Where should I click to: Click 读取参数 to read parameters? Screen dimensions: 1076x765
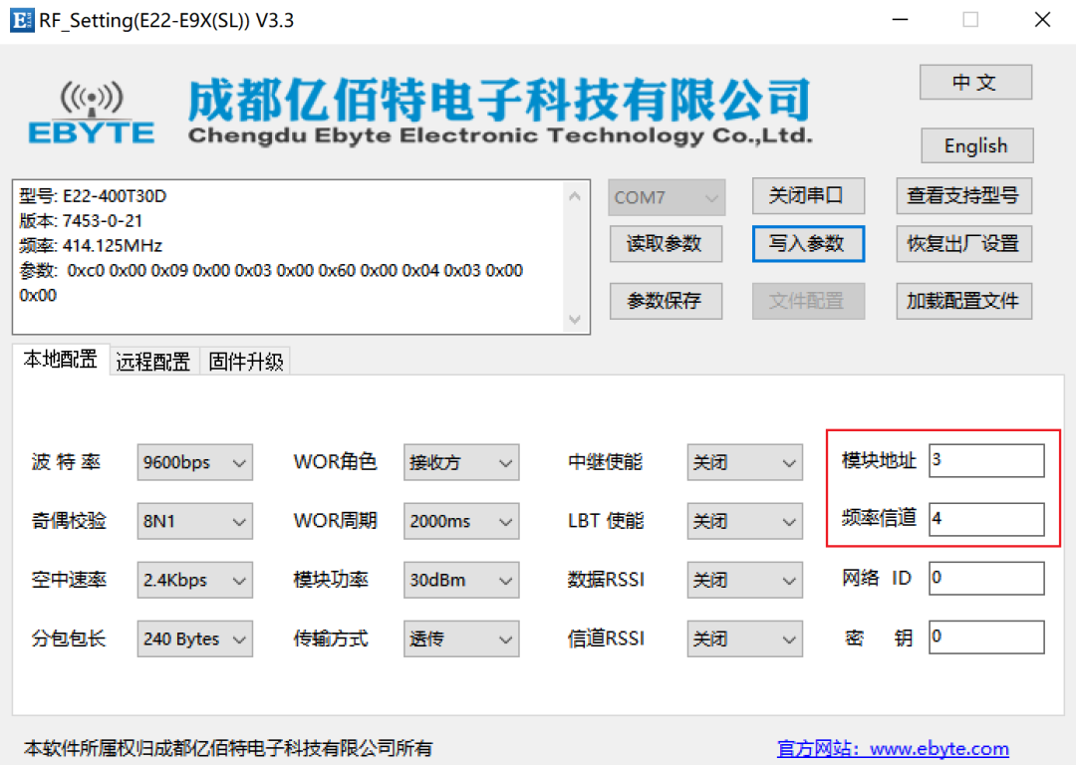coord(666,244)
